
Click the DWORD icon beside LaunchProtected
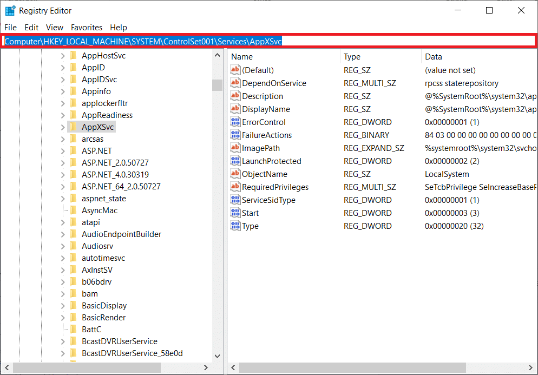pos(235,161)
